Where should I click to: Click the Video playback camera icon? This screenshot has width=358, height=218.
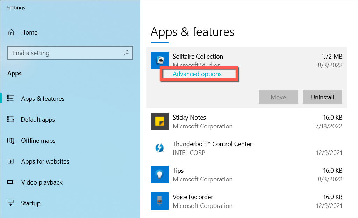[11, 182]
